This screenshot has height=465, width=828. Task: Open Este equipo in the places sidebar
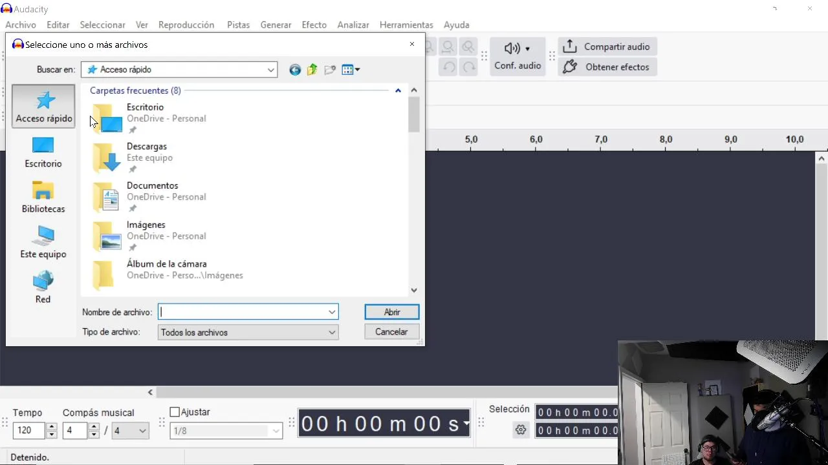click(43, 243)
